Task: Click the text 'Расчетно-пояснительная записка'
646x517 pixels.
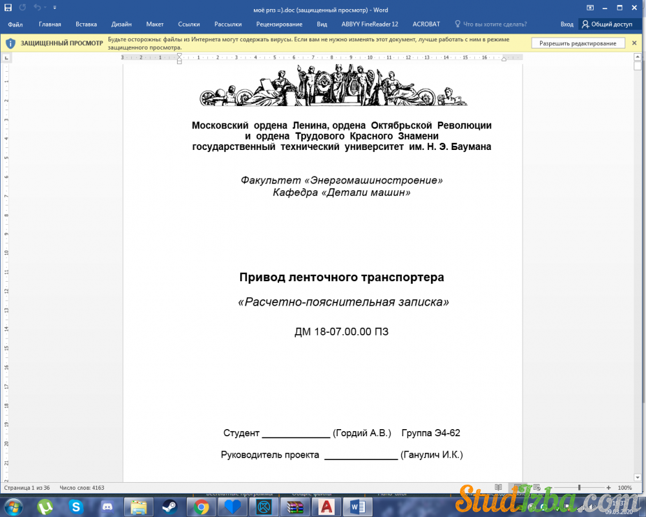Action: click(x=343, y=302)
